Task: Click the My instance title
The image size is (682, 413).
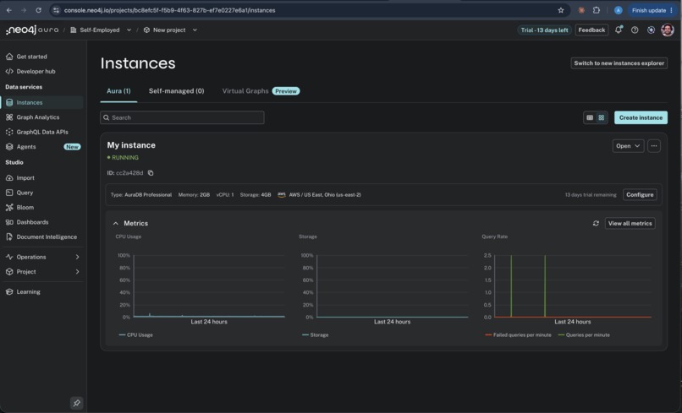Action: 131,145
